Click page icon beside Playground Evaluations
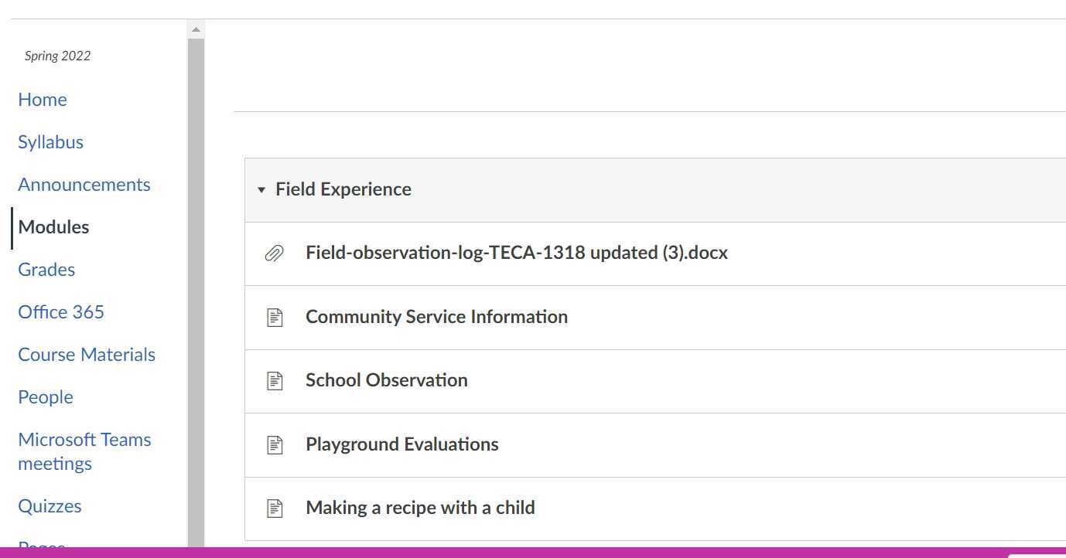Image resolution: width=1066 pixels, height=558 pixels. (275, 444)
